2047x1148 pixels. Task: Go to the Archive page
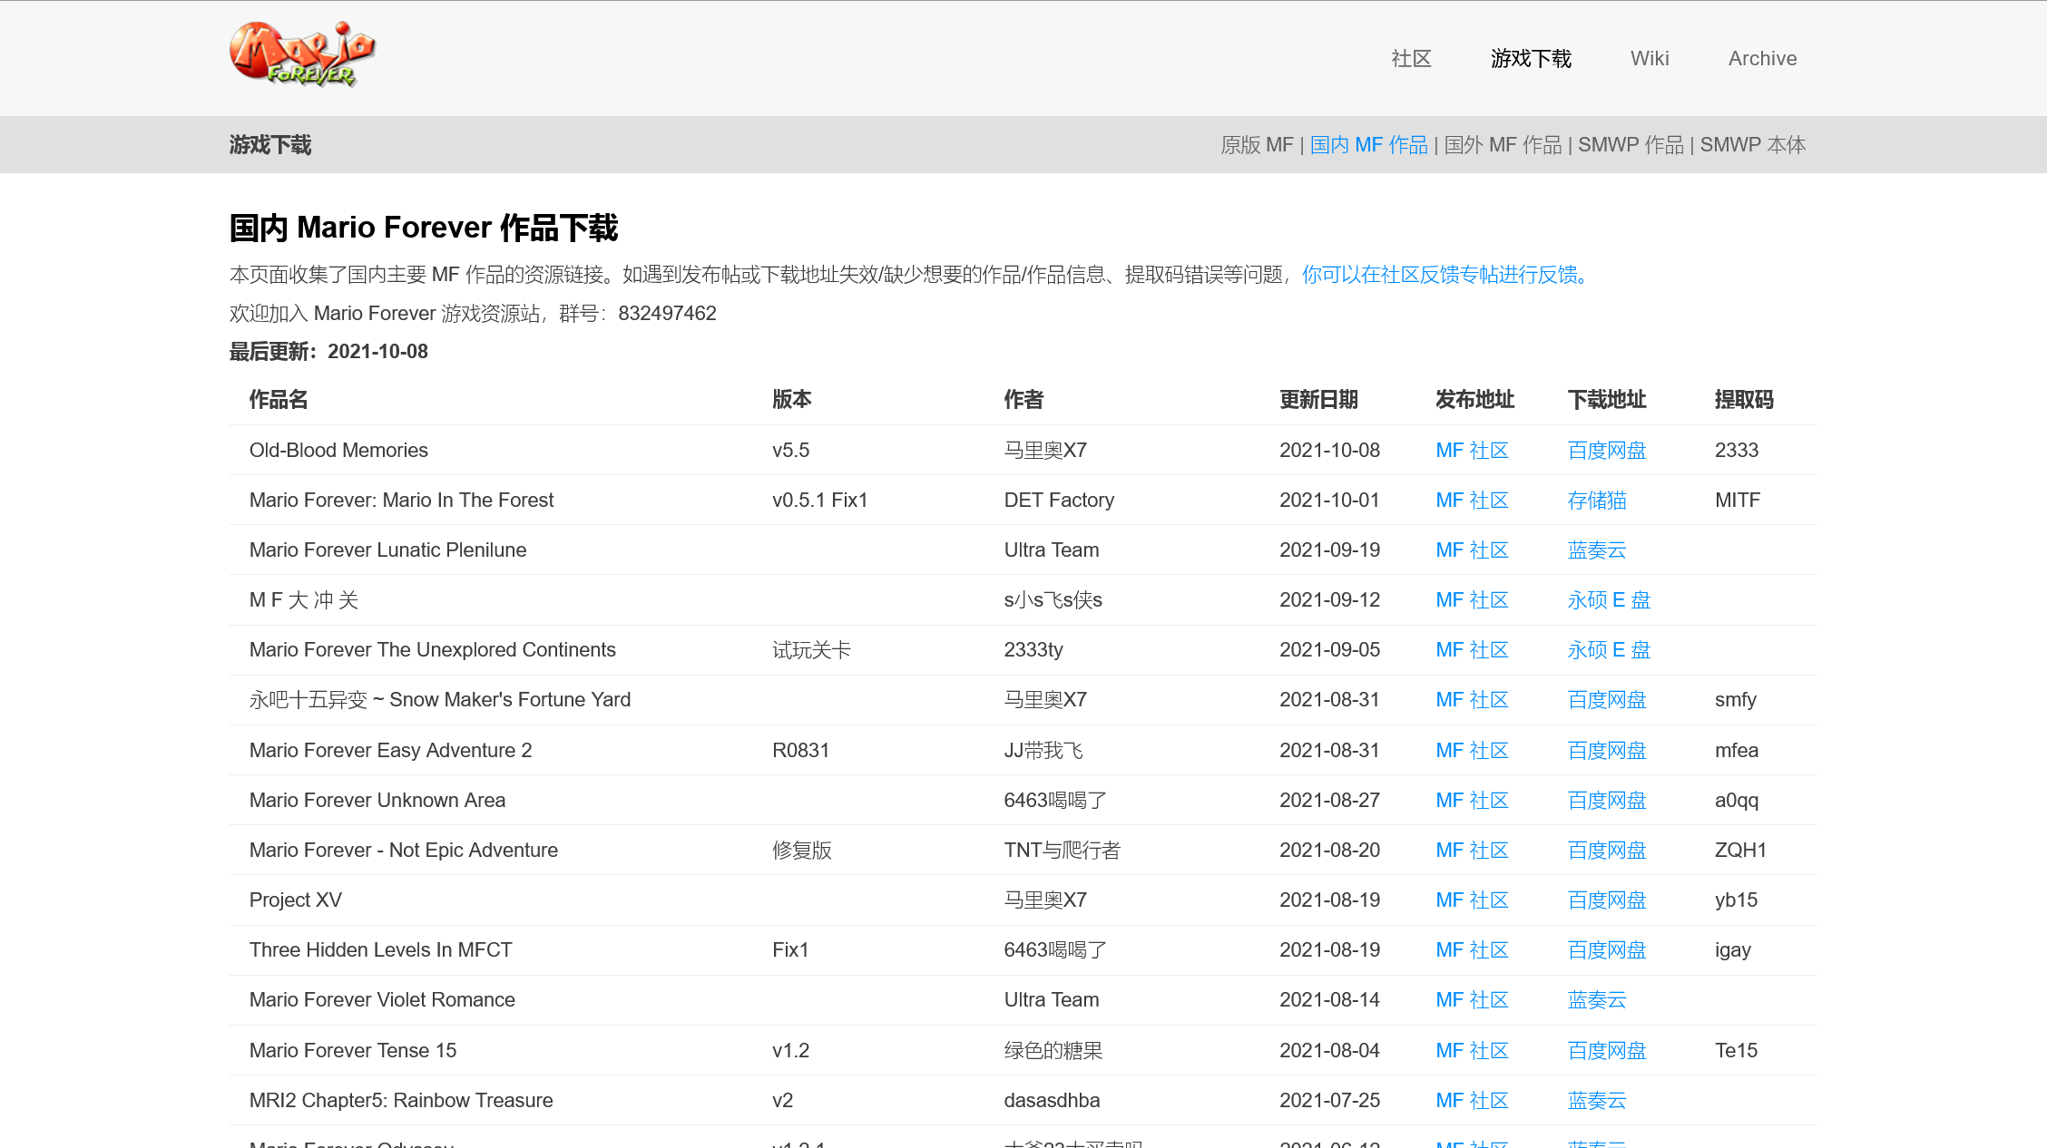(x=1761, y=59)
